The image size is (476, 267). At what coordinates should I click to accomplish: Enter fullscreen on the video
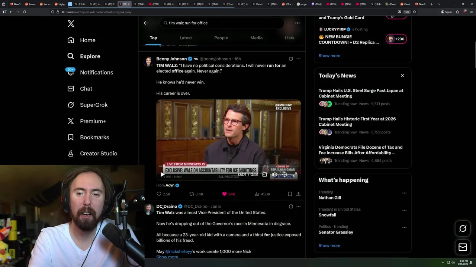[295, 174]
